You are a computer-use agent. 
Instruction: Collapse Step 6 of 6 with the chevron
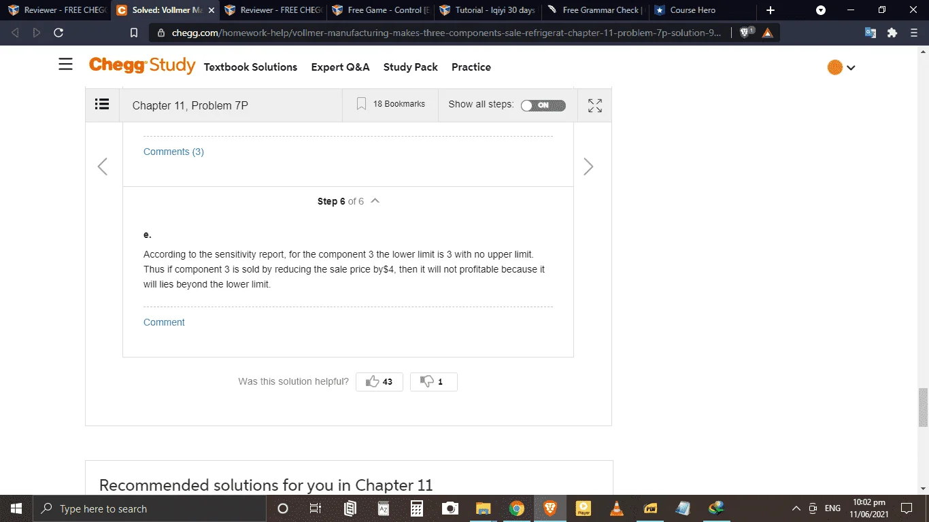[375, 201]
